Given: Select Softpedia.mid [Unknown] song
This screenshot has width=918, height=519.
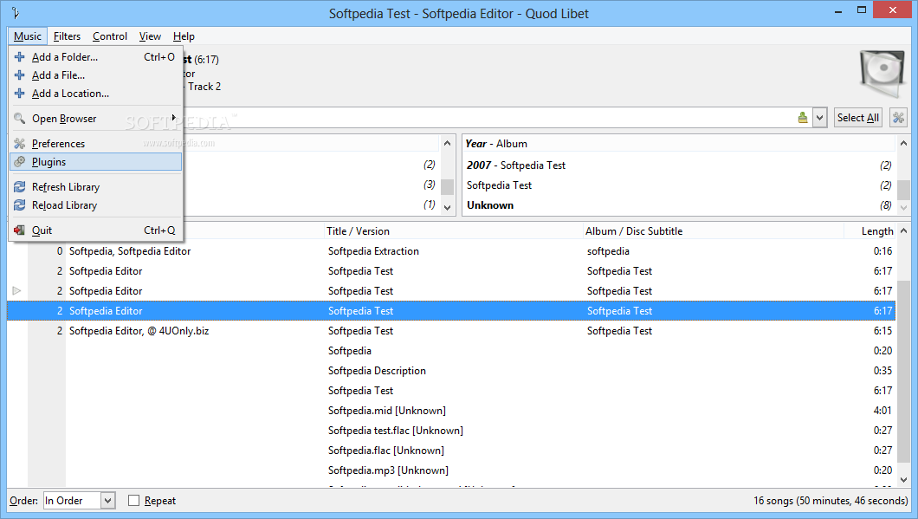Looking at the screenshot, I should tap(451, 410).
